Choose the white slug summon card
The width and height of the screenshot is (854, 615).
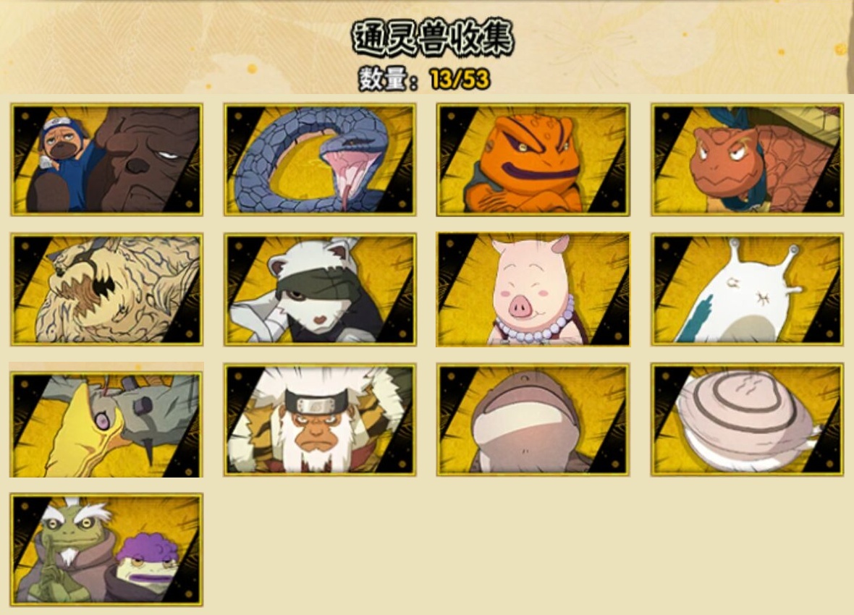coord(747,290)
